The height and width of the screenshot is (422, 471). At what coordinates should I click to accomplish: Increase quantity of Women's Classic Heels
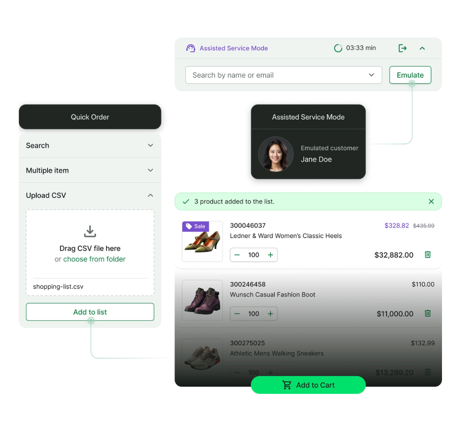[270, 255]
